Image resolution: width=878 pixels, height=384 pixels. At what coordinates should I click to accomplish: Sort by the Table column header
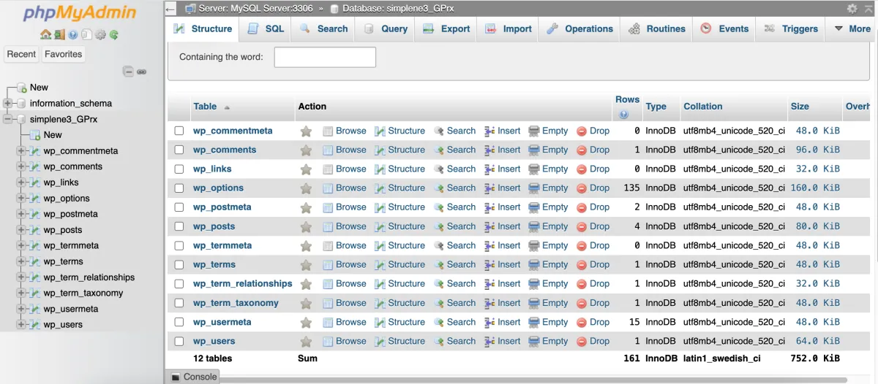[205, 107]
